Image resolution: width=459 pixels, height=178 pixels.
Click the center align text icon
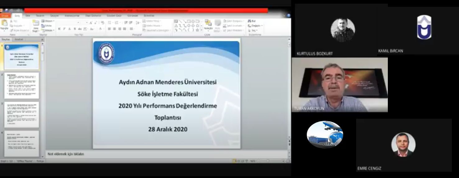(114, 29)
